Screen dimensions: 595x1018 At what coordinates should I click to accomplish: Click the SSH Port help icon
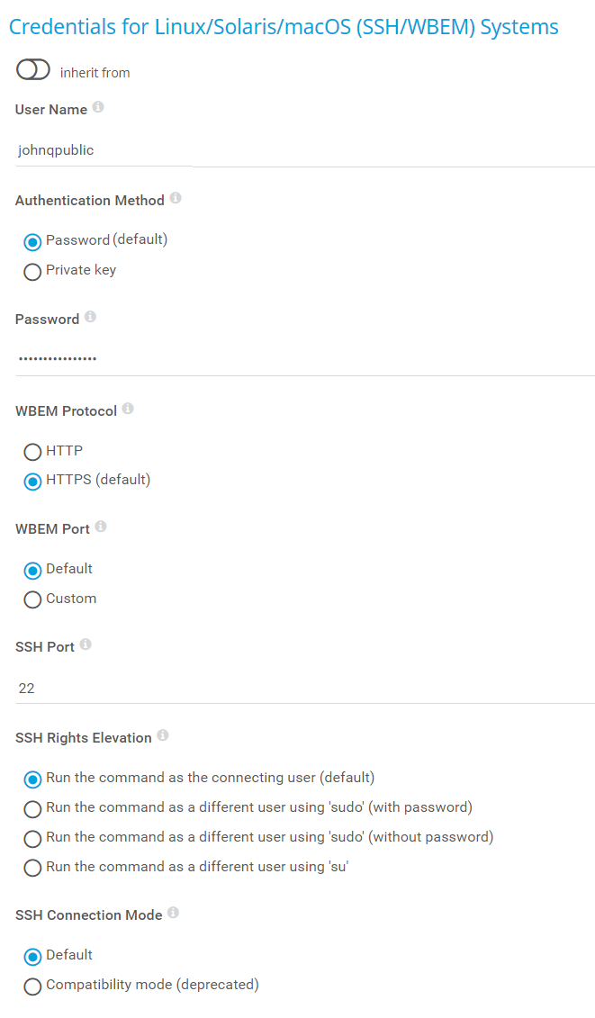(86, 644)
